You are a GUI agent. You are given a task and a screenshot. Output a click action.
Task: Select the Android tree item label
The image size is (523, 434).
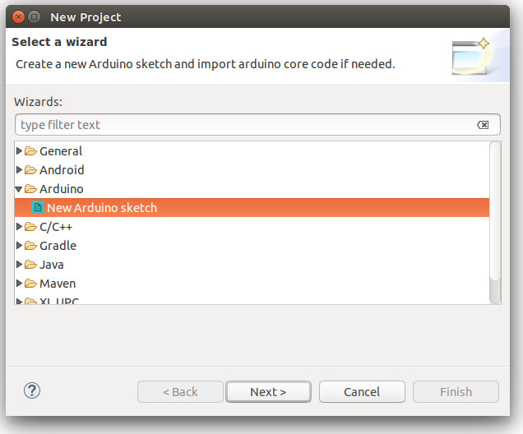(62, 170)
